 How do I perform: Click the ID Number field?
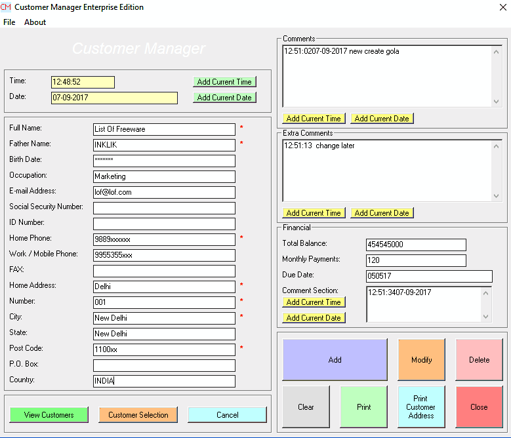164,224
